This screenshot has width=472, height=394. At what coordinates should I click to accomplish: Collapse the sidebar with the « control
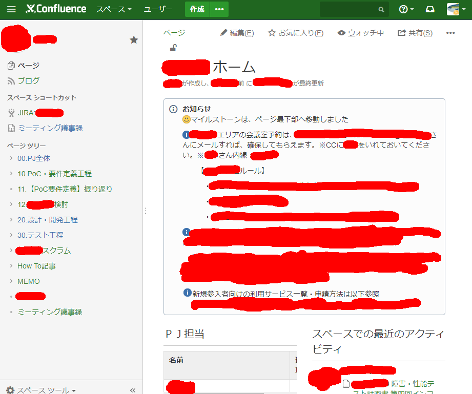(x=133, y=390)
